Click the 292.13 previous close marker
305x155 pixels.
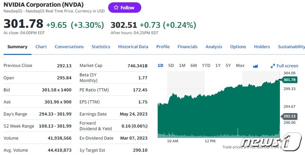click(x=289, y=116)
